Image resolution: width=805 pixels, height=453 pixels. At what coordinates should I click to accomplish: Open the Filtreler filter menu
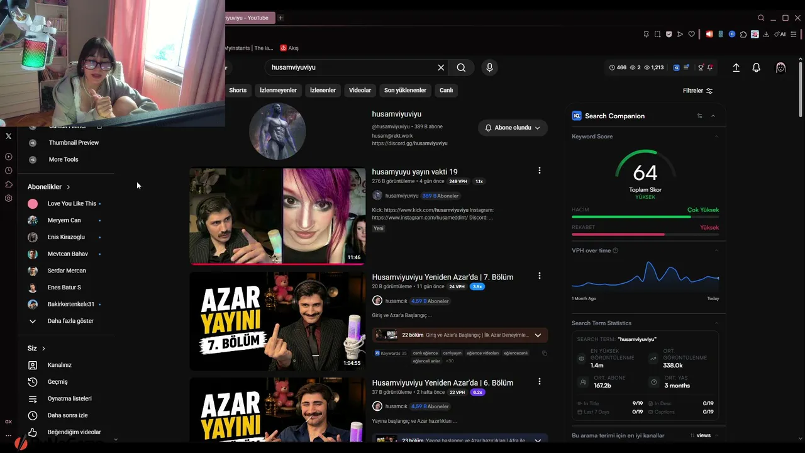[x=697, y=91]
